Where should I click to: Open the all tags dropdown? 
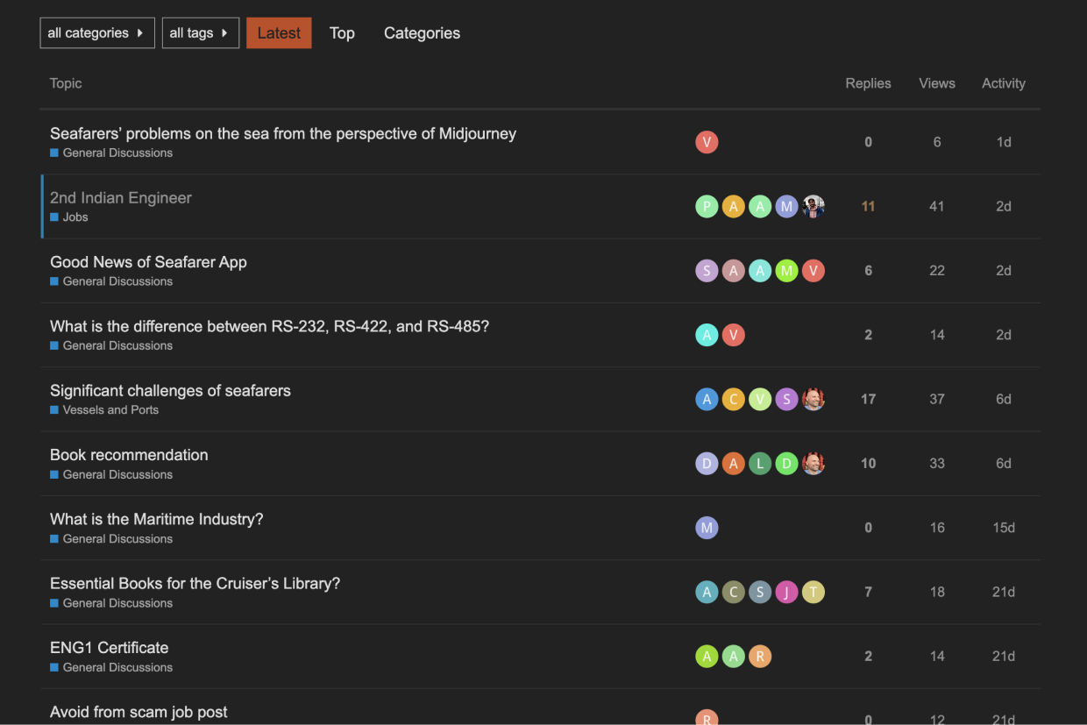click(x=200, y=33)
